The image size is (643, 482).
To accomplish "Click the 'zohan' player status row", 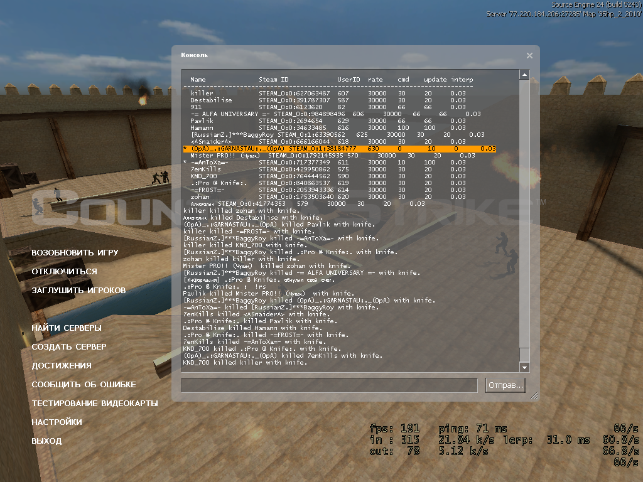I will point(328,197).
